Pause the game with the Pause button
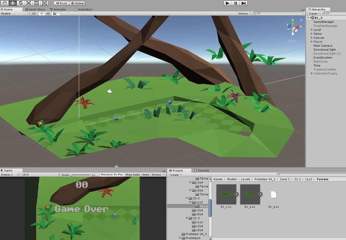The height and width of the screenshot is (240, 346). pyautogui.click(x=236, y=3)
